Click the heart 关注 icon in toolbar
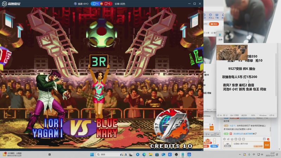 (210, 16)
